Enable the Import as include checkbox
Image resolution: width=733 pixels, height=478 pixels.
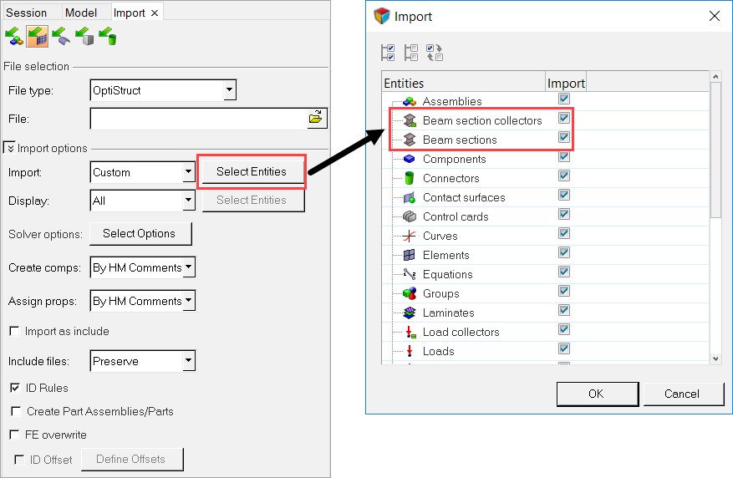[14, 331]
